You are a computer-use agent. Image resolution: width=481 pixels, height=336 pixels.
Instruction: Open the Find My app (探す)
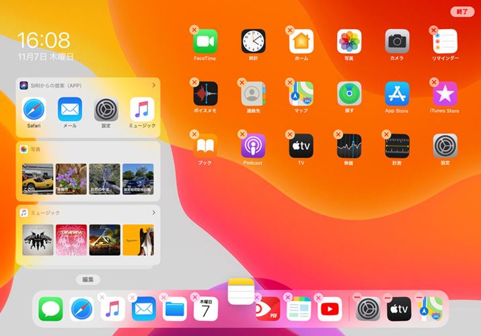[349, 93]
